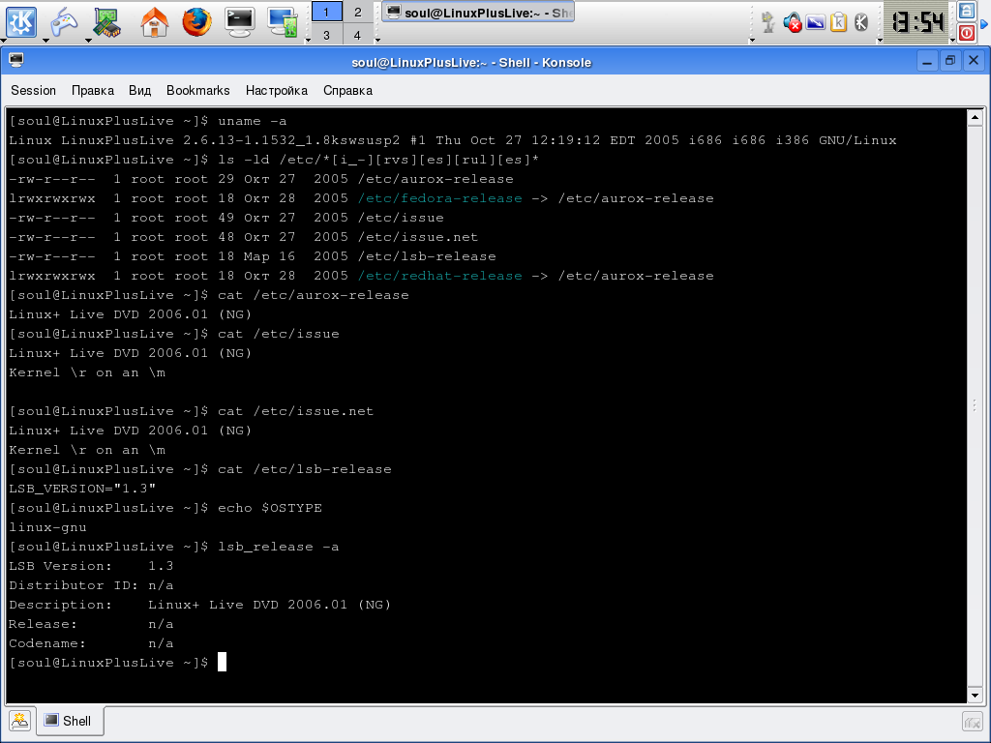Click the 'Release: n/a' output line
991x743 pixels.
[91, 624]
